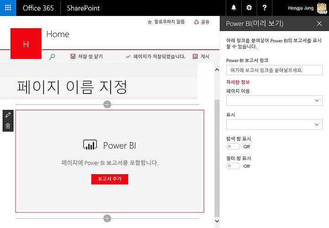Click the Power BI 보고서 링크 input field
329x228 pixels.
[274, 70]
